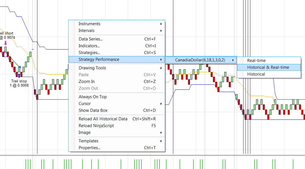Open the Strategies dialog entry
The image size is (305, 169).
point(89,53)
